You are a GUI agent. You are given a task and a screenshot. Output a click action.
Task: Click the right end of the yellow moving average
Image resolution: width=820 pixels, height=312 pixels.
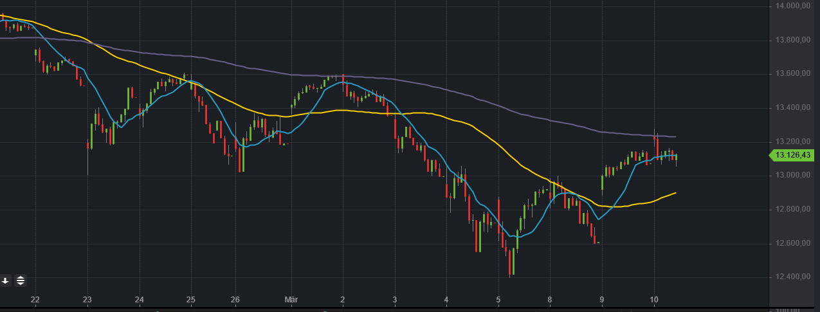click(x=675, y=192)
